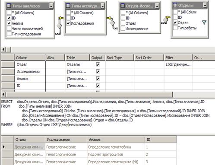Screen dimensions: 215x165
Task: Select join diamond linking Отдел-Исследование to Отделы
Action: 165,20
